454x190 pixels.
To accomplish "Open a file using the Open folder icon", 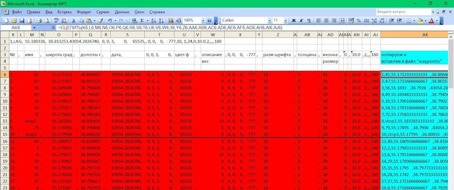I will (x=14, y=21).
